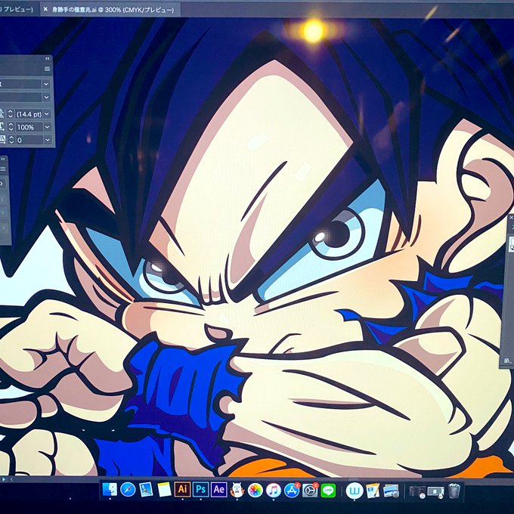Viewport: 514px width, 514px height.
Task: Expand the first chevron row in lower left panel
Action: (x=2, y=184)
